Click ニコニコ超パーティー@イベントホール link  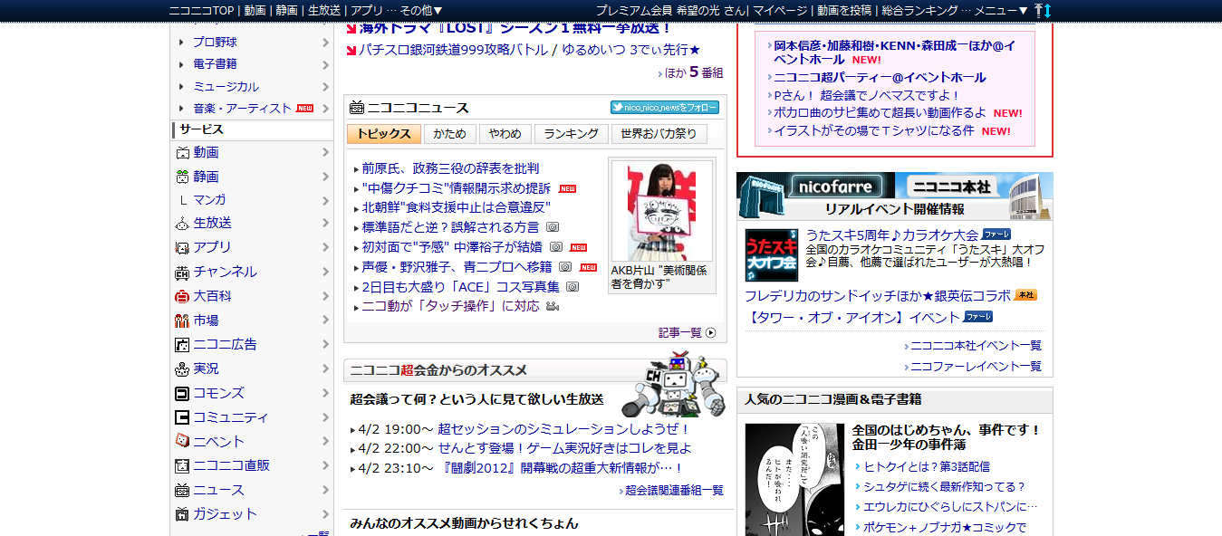tap(880, 78)
